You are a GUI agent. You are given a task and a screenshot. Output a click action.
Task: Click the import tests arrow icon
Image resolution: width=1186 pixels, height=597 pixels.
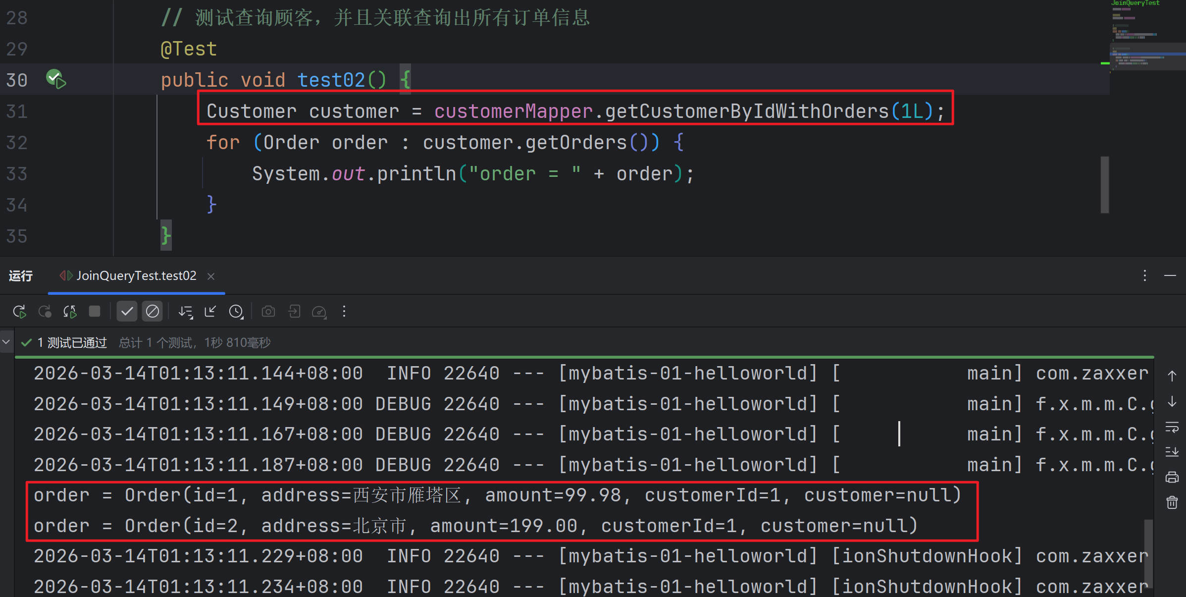[294, 312]
